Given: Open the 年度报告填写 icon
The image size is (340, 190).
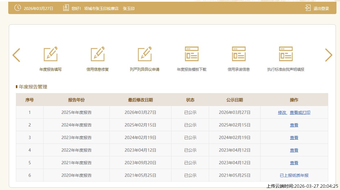Looking at the screenshot, I should pos(51,54).
